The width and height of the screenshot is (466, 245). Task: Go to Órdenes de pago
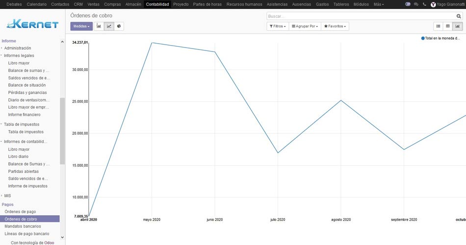[20, 212]
